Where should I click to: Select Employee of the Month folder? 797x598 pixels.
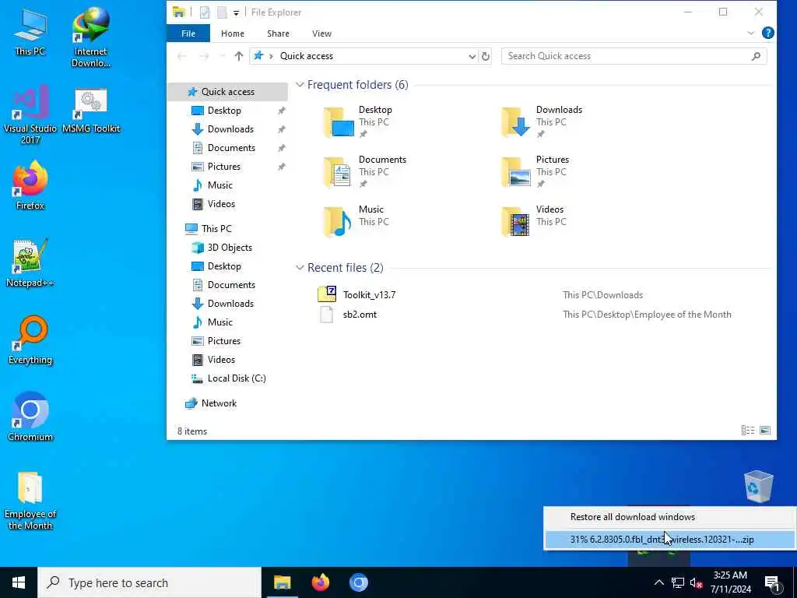[x=30, y=501]
